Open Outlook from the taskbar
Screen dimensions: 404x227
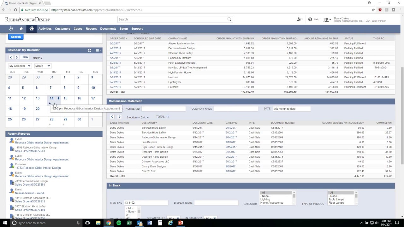click(x=140, y=223)
